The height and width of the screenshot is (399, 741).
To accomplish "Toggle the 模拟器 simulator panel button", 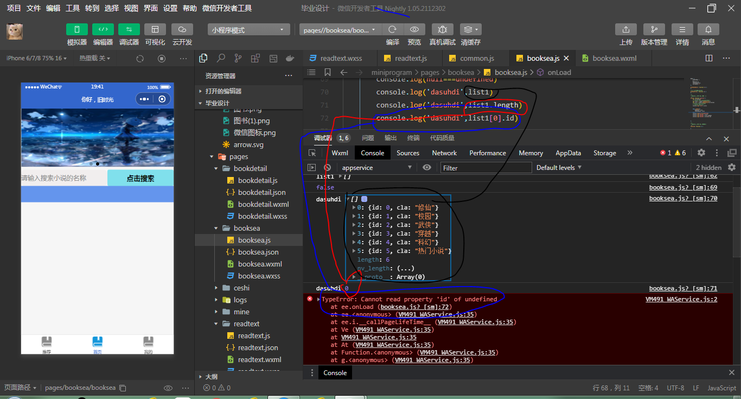I will tap(77, 29).
